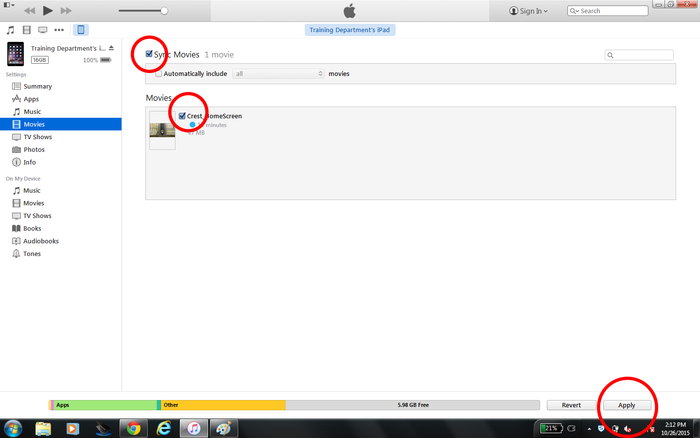Viewport: 700px width, 438px height.
Task: Select the Crest_HomeScreen movie thumbnail
Action: [x=162, y=130]
